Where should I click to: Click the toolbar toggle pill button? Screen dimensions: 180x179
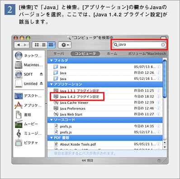click(163, 38)
